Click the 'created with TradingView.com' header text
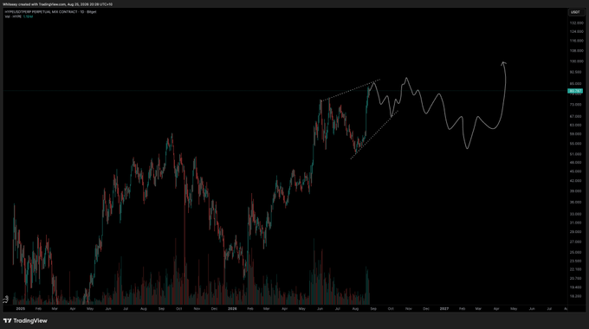The height and width of the screenshot is (329, 589). pos(42,4)
